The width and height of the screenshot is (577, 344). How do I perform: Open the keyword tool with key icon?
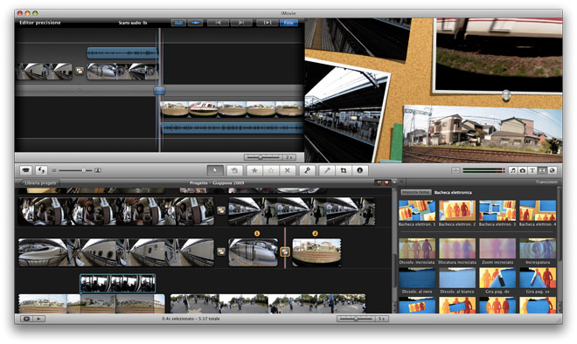pos(307,170)
